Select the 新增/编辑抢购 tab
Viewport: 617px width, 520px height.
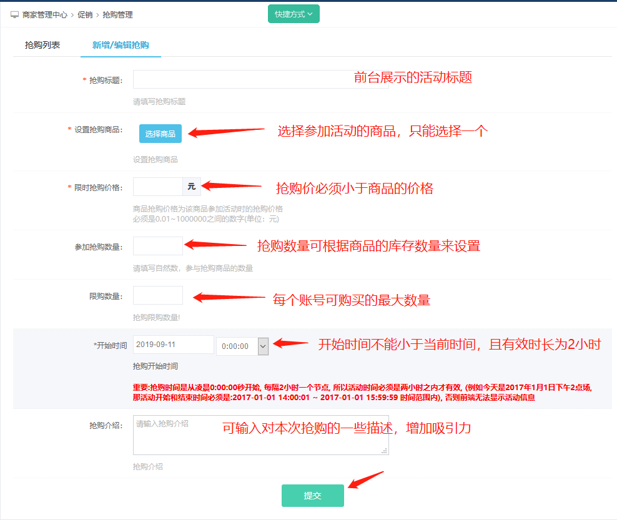click(121, 45)
